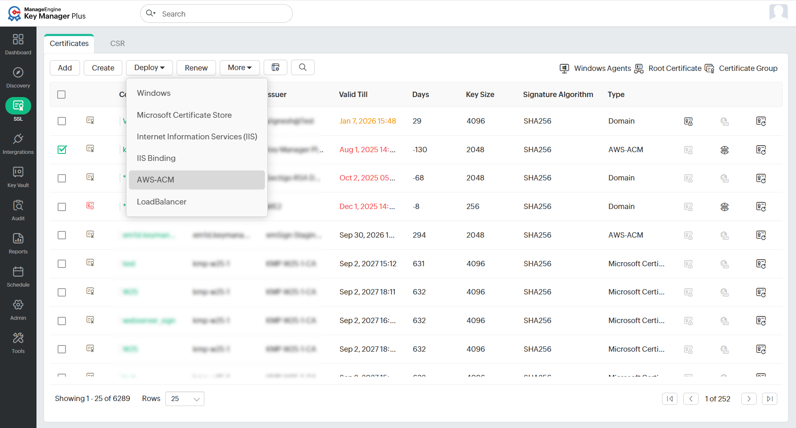Screen dimensions: 796x428
Task: Click certificate action icon at end of Sep 2, 2027 18:11 row
Action: point(761,292)
